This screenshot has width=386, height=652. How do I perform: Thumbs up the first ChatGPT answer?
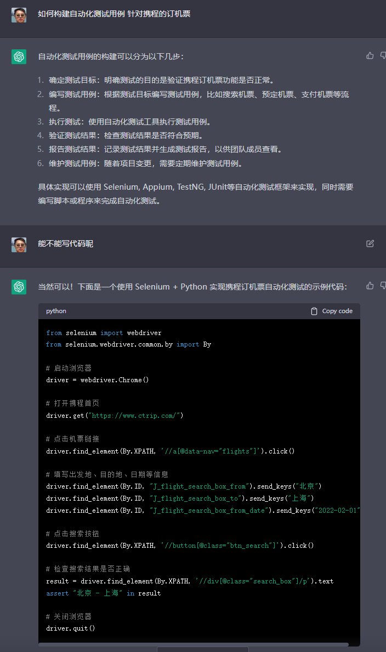pos(370,56)
